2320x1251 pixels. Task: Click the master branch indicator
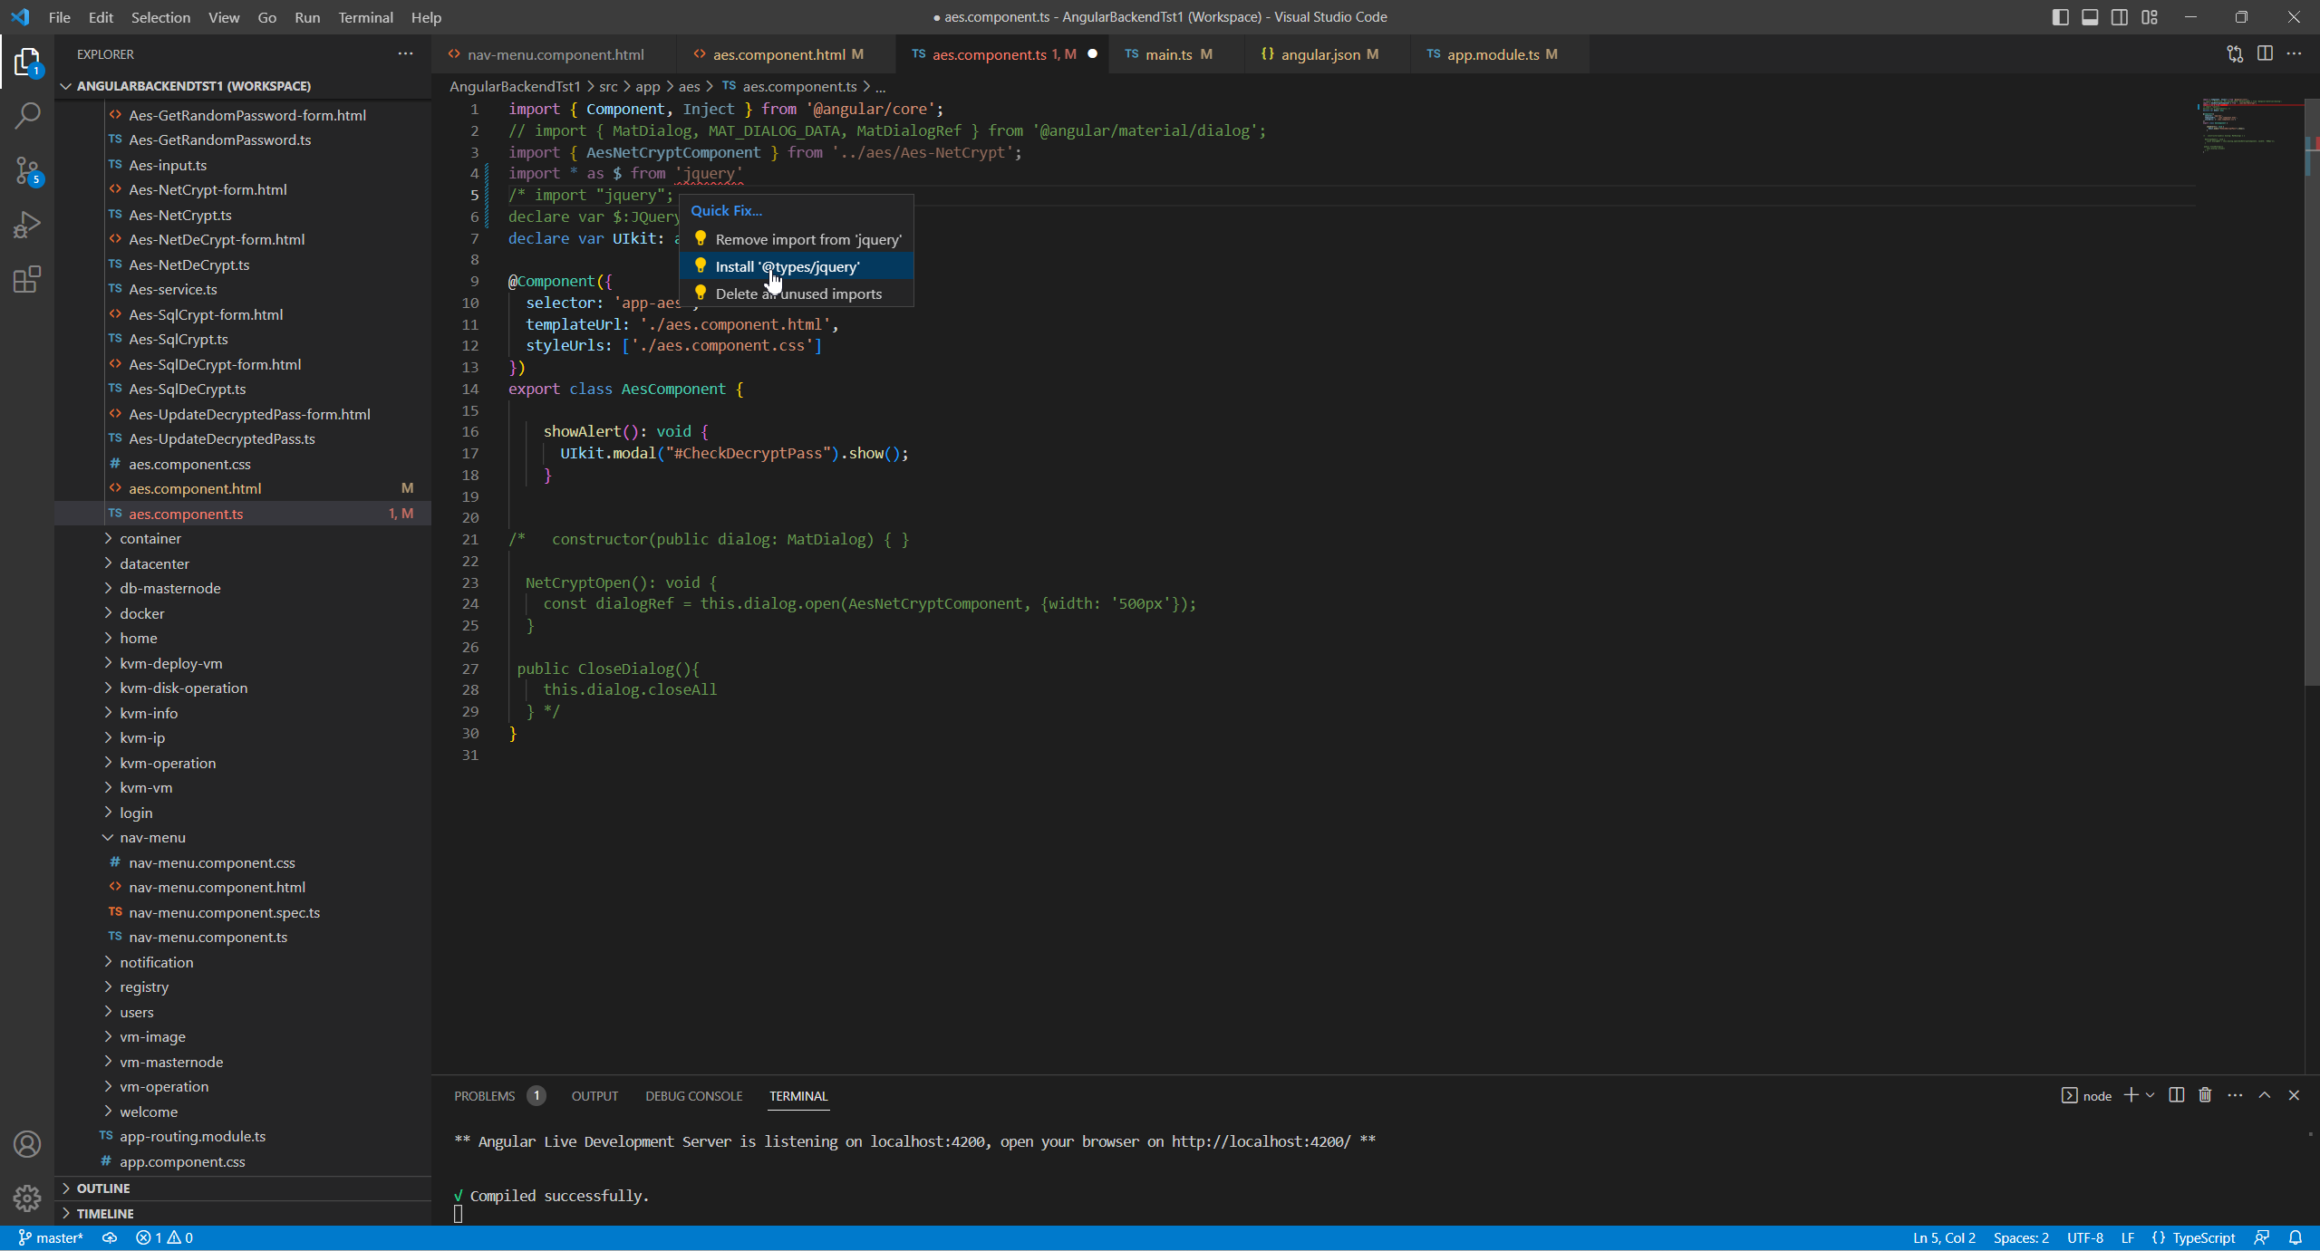click(51, 1237)
